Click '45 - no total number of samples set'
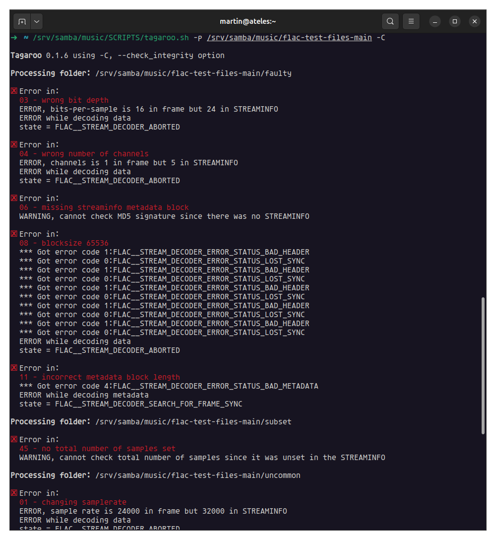Screen dimensions: 496x540 click(97, 448)
